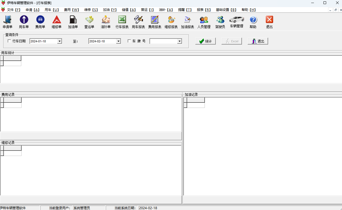This screenshot has height=210, width=342.
Task: Open 人员管理 personnel management
Action: click(204, 22)
